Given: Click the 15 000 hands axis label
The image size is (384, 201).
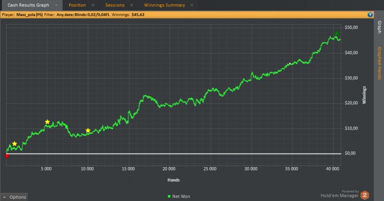Looking at the screenshot, I should pos(128,169).
